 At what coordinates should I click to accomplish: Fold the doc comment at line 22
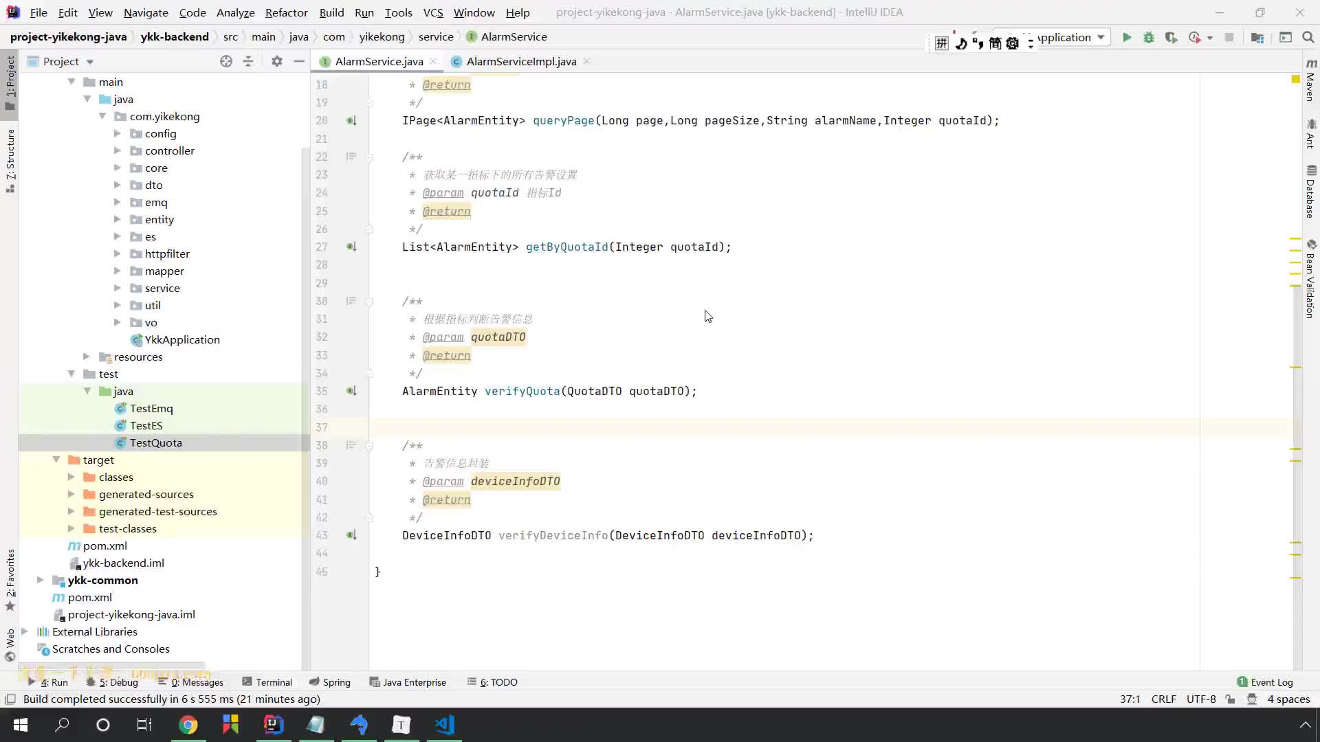pos(369,157)
